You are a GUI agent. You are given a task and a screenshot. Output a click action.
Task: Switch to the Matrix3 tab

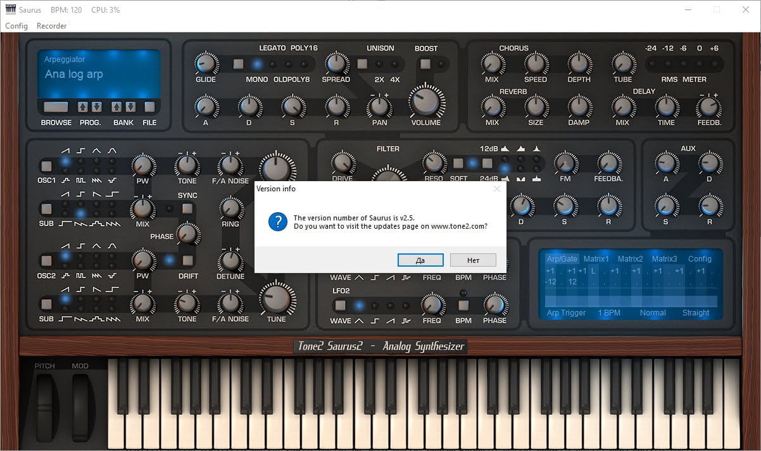coord(665,258)
